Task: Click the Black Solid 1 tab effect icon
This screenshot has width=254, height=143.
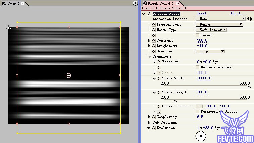Action: 145,3
